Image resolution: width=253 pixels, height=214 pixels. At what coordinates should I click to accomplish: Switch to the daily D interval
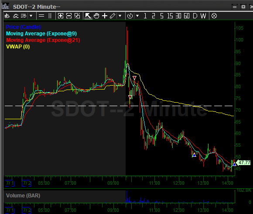click(x=195, y=16)
